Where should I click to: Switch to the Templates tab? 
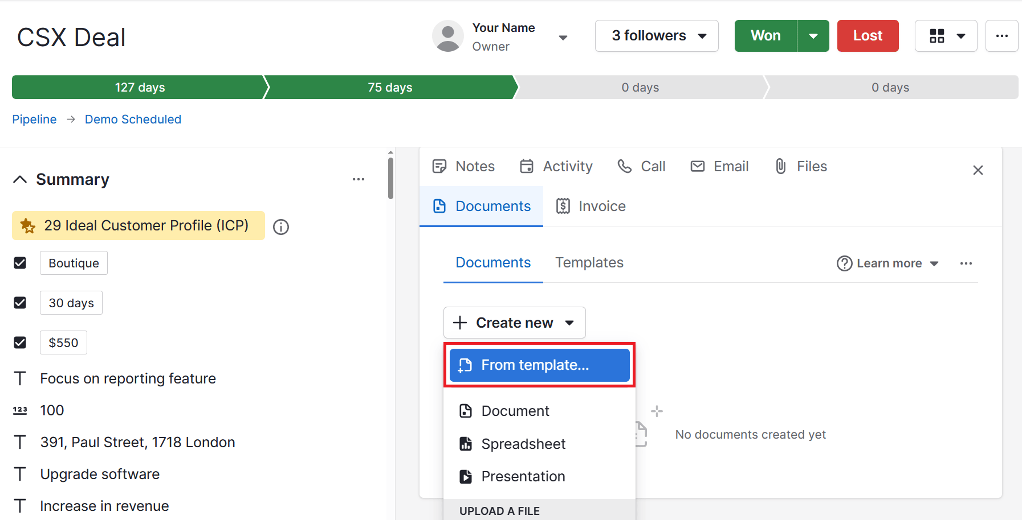pyautogui.click(x=589, y=262)
